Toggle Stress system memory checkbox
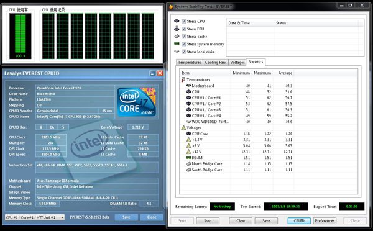This screenshot has width=373, height=231. tap(183, 44)
